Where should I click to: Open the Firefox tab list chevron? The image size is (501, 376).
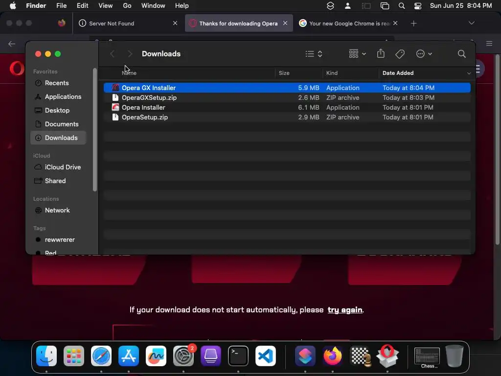471,23
